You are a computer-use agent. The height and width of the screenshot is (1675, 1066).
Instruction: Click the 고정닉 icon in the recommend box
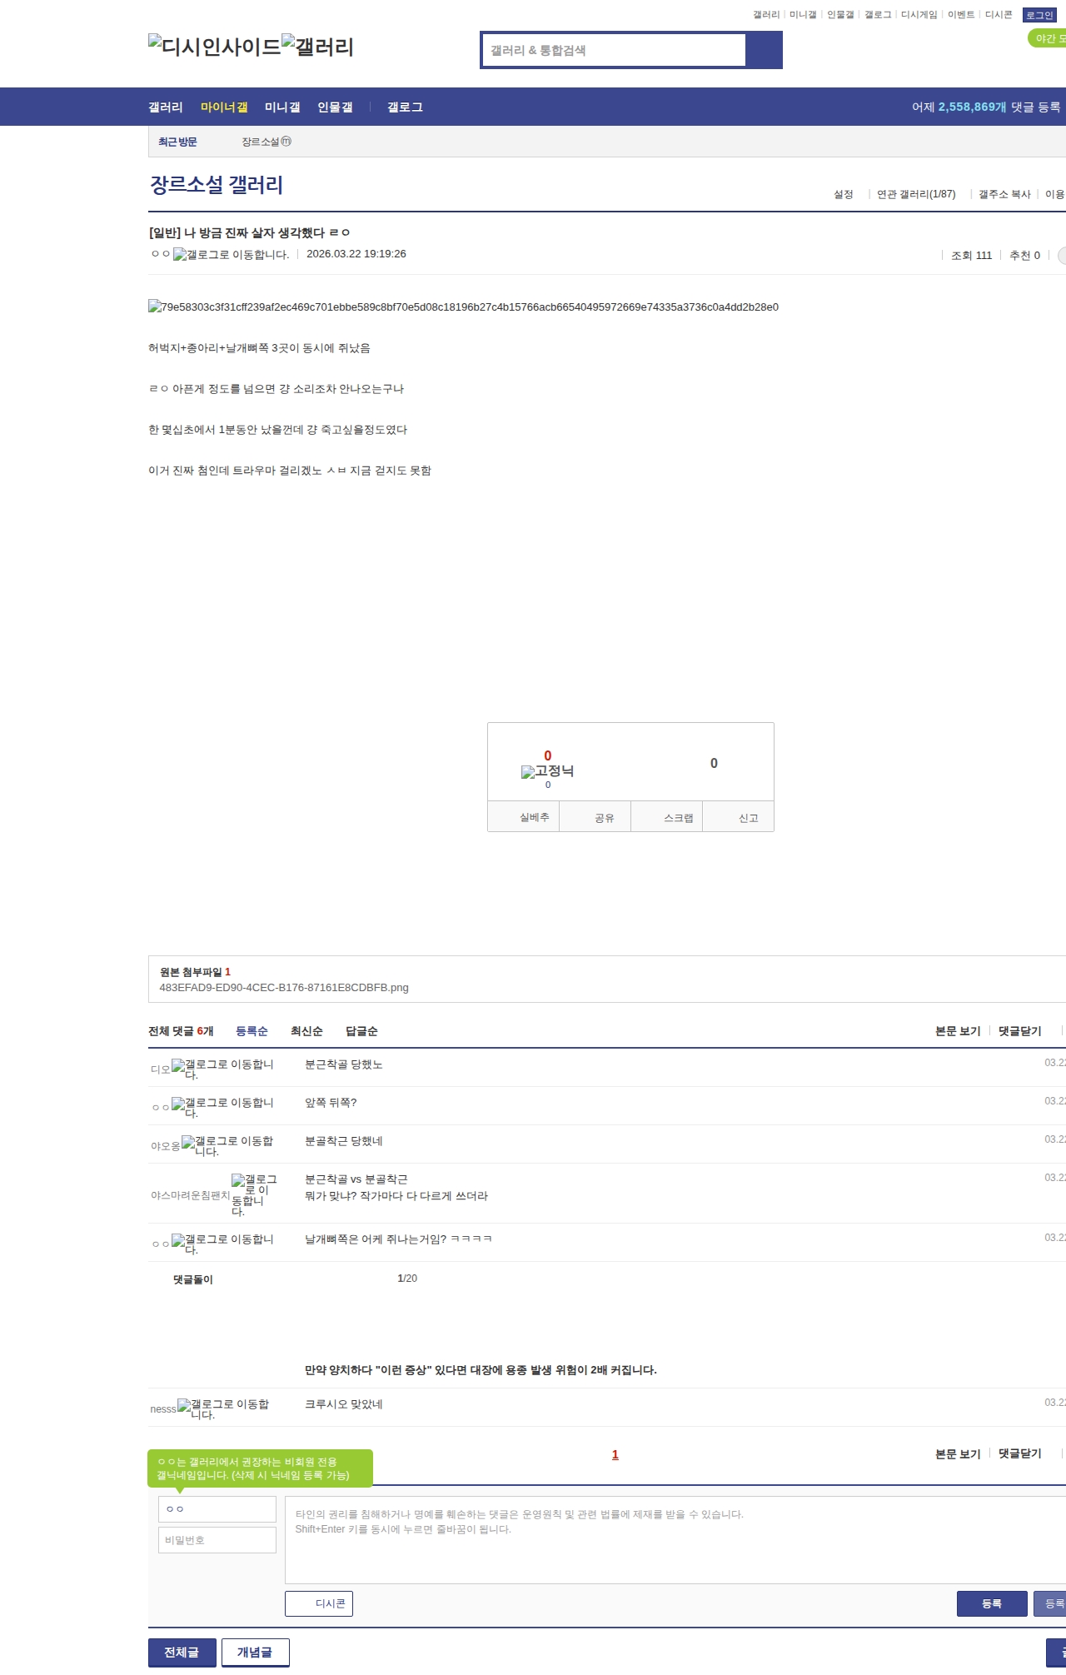pyautogui.click(x=547, y=771)
